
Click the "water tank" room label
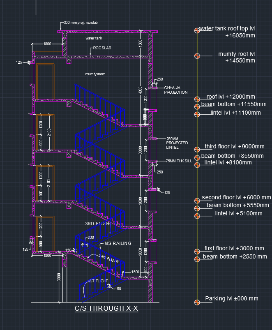[94, 38]
